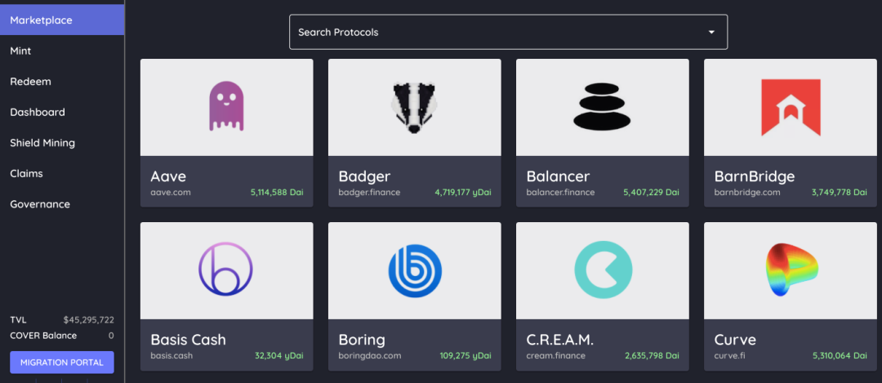Select Shield Mining from sidebar
The height and width of the screenshot is (383, 882).
(x=42, y=143)
